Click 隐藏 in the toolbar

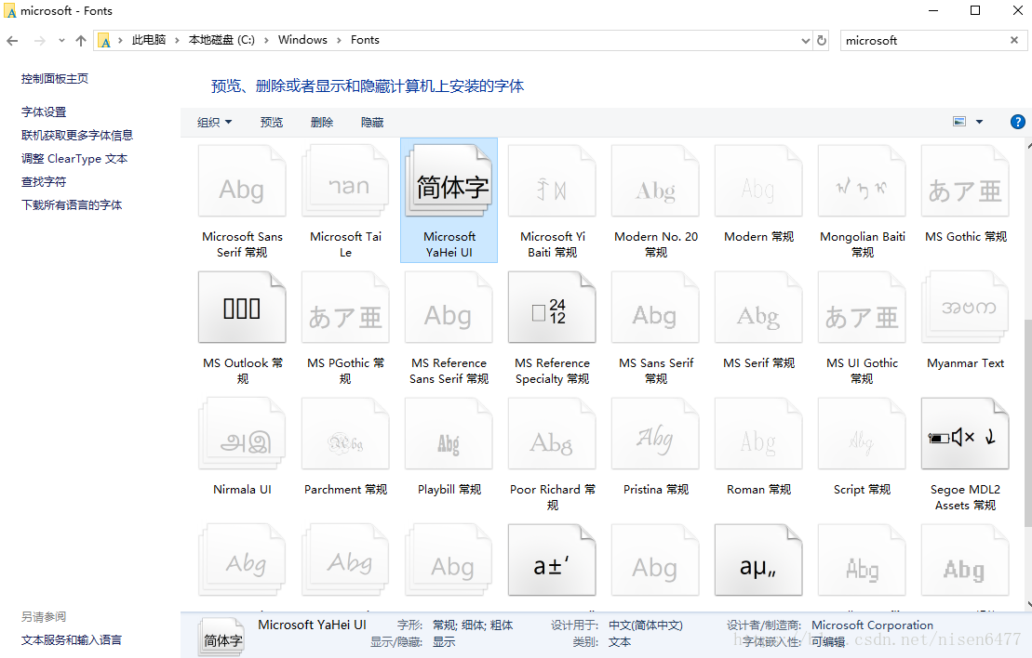click(372, 123)
